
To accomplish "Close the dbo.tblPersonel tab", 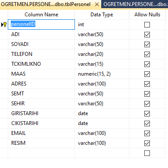I will 97,4.
